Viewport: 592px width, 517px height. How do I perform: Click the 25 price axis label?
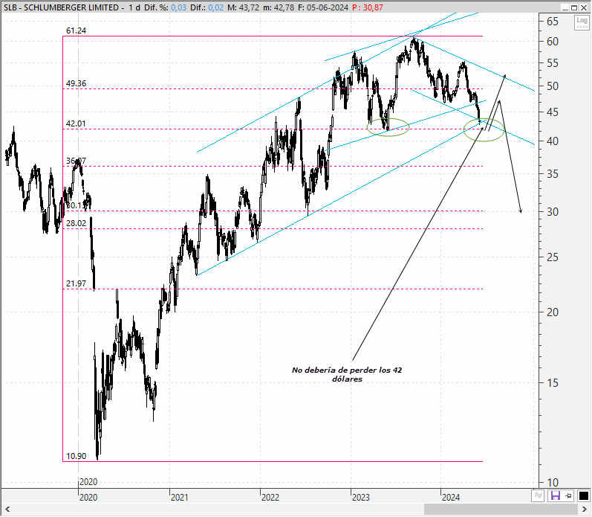coord(553,257)
